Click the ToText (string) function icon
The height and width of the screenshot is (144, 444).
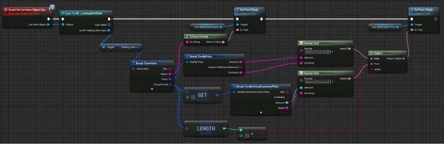pyautogui.click(x=187, y=36)
